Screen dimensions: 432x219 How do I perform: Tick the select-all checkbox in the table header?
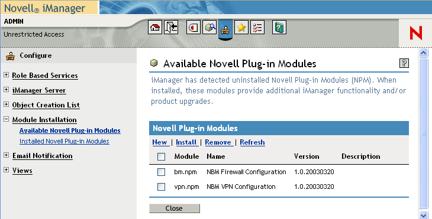[161, 156]
